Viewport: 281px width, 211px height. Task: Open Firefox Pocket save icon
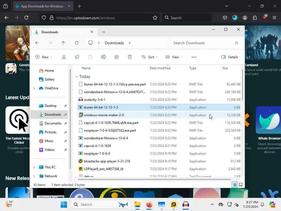point(225,18)
